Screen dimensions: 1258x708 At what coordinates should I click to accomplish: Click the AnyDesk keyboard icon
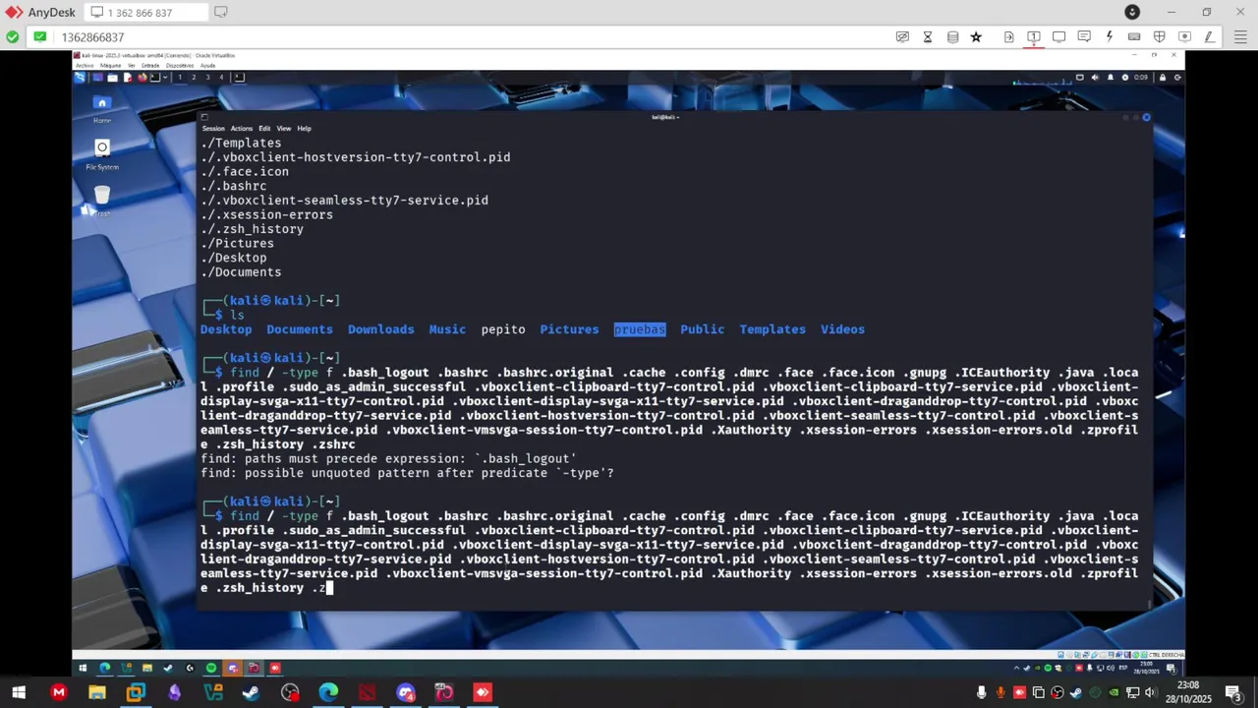tap(1134, 37)
